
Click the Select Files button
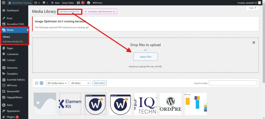pyautogui.click(x=145, y=57)
